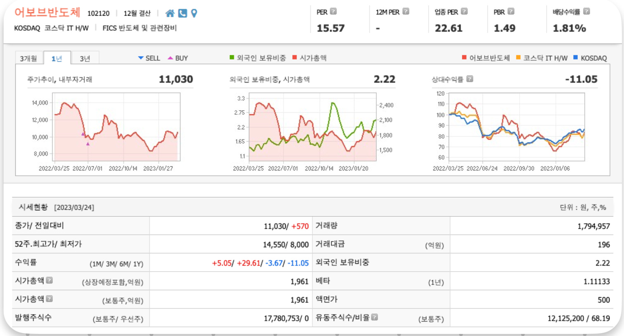Viewport: 624px width, 336px height.
Task: Click the 12월 결산 label
Action: tap(137, 13)
